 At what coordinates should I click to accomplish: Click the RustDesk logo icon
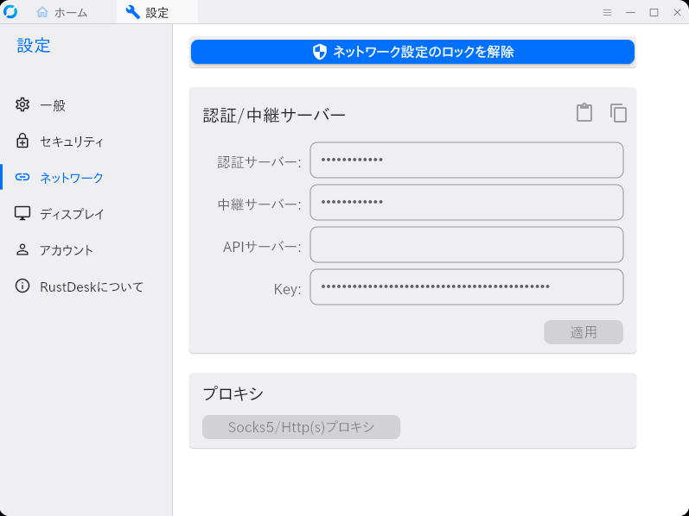tap(10, 12)
